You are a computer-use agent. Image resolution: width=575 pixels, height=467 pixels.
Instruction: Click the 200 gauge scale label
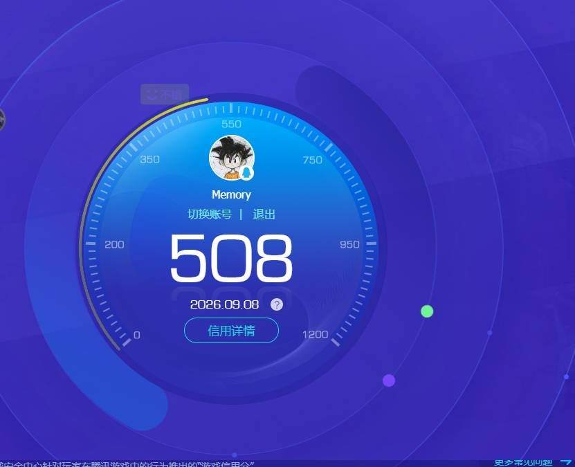(x=114, y=244)
